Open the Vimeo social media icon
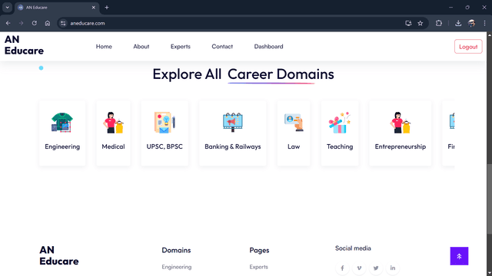This screenshot has height=276, width=492. point(359,268)
